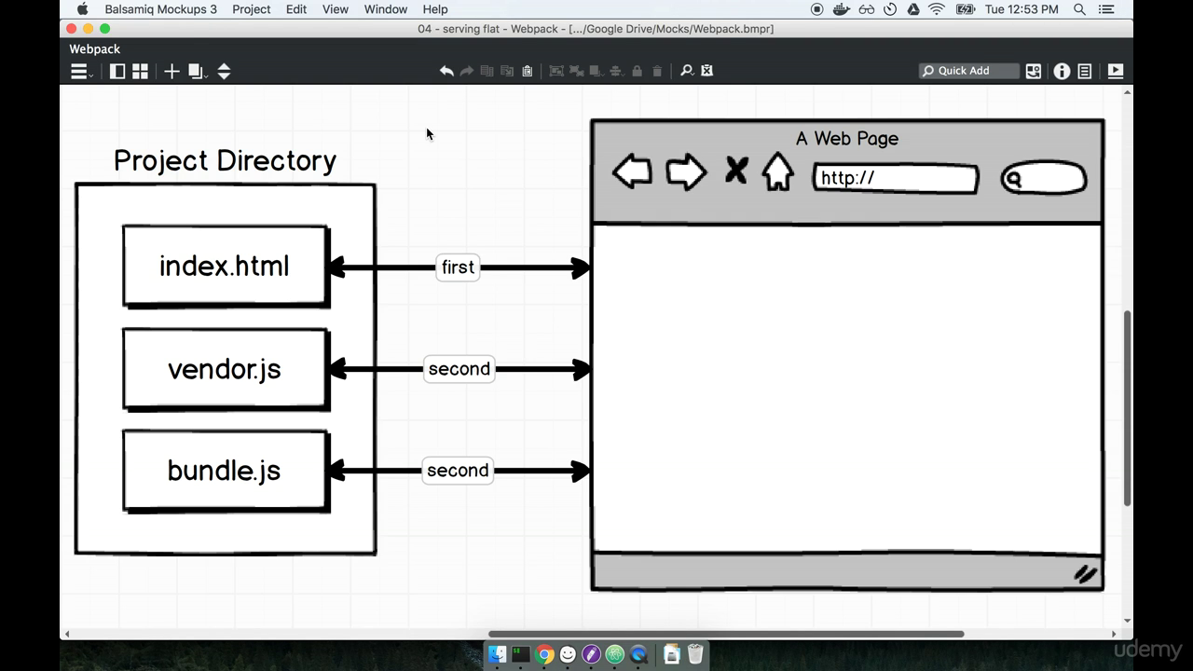Open the Property Inspector info icon
The width and height of the screenshot is (1193, 671).
click(x=1062, y=71)
